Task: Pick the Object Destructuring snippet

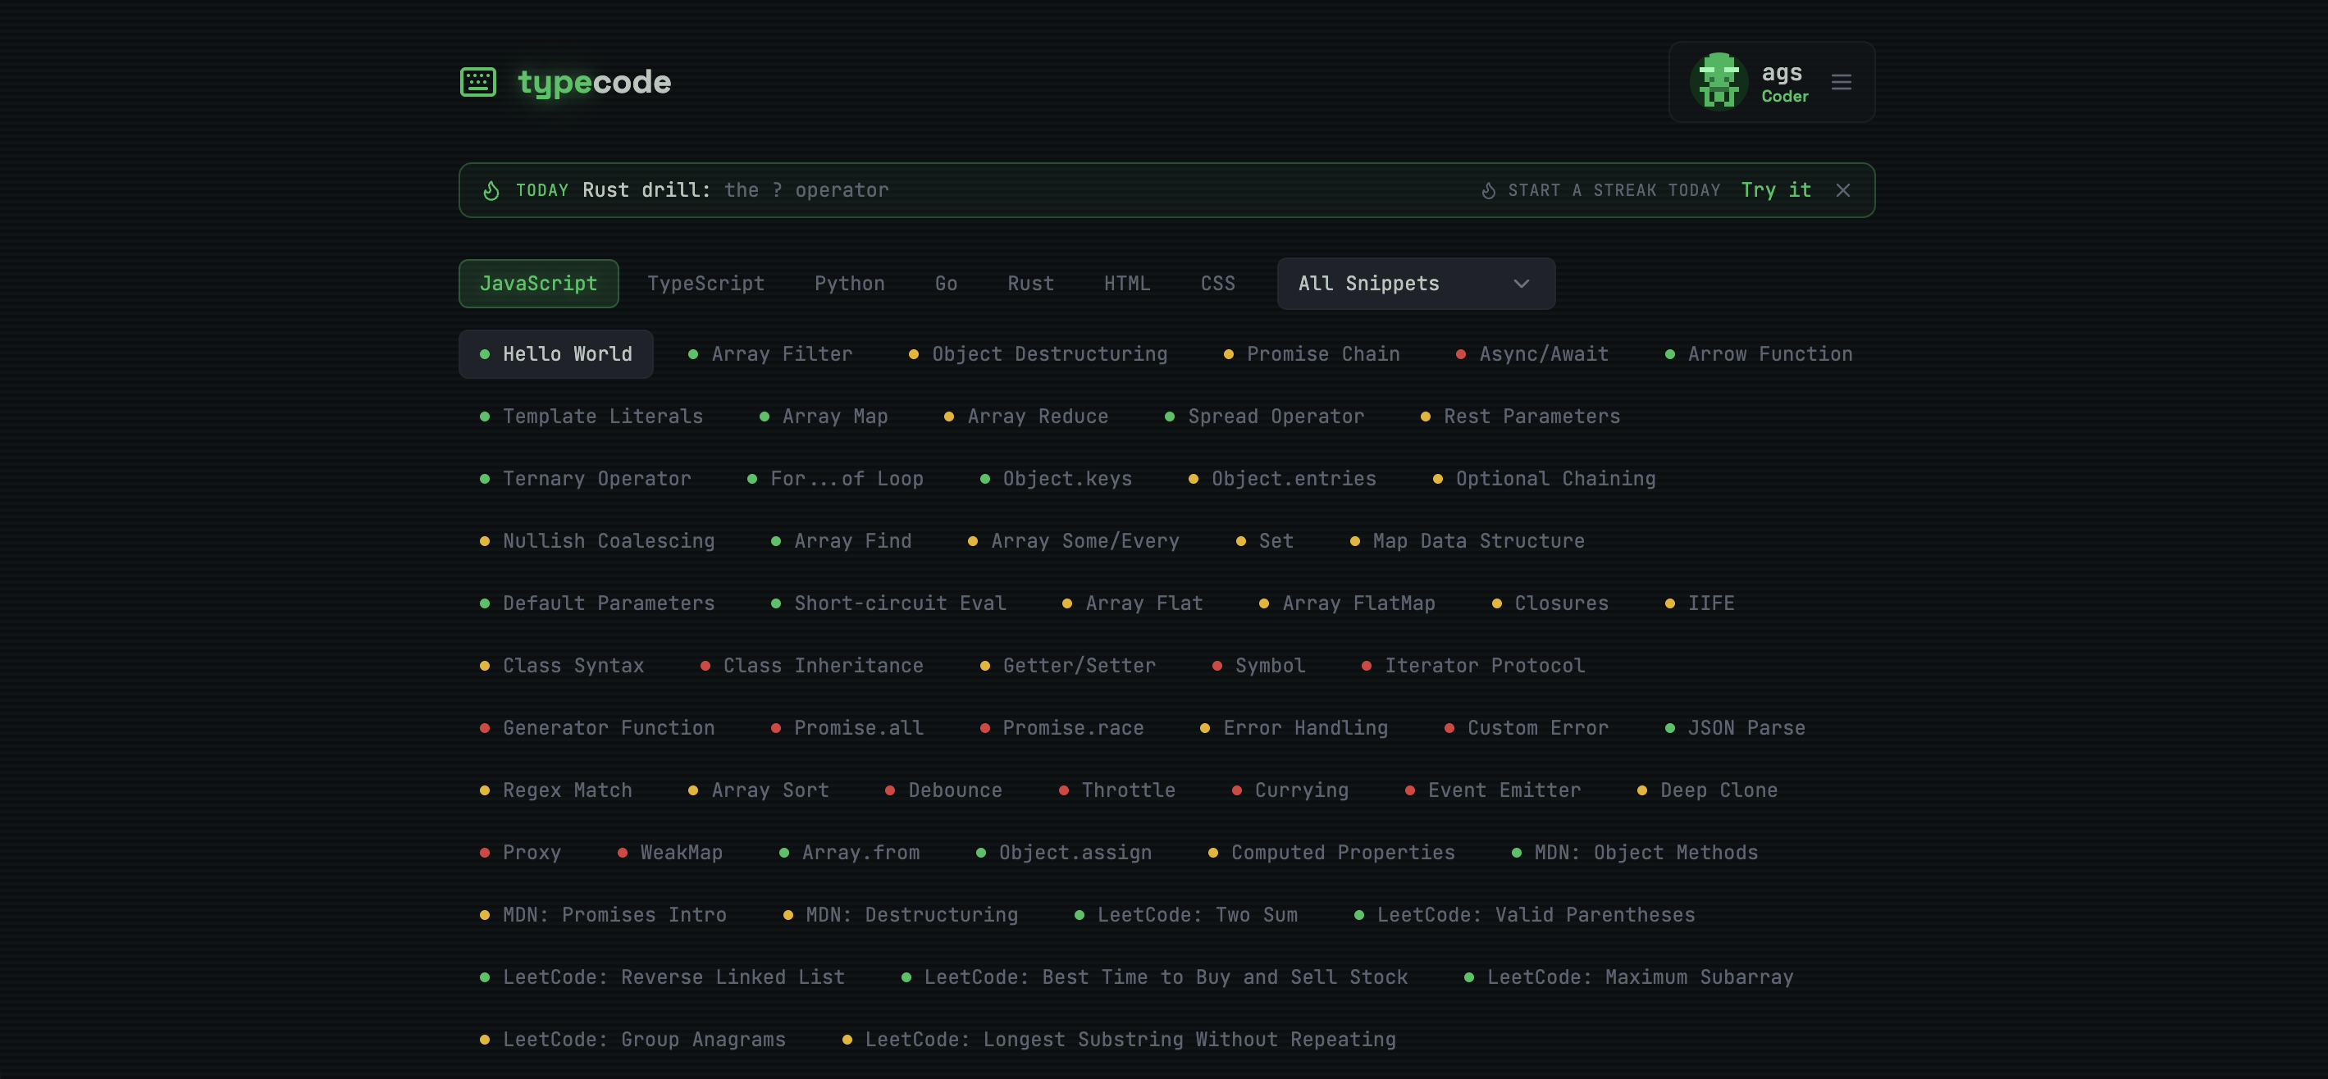Action: pyautogui.click(x=1038, y=354)
